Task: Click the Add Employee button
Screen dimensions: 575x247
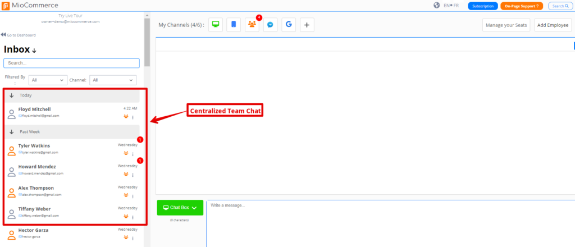Action: [553, 25]
